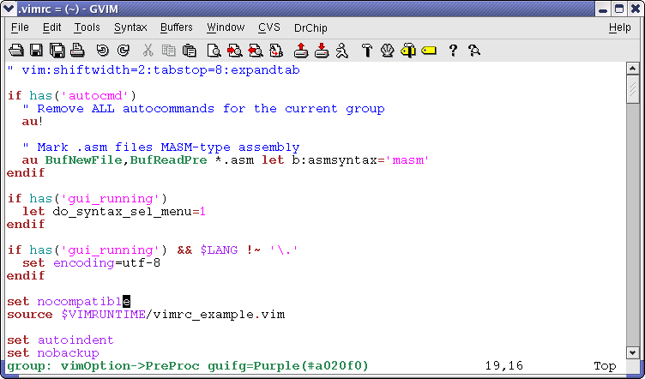Minimize the GVIM window
The height and width of the screenshot is (379, 645).
point(603,9)
